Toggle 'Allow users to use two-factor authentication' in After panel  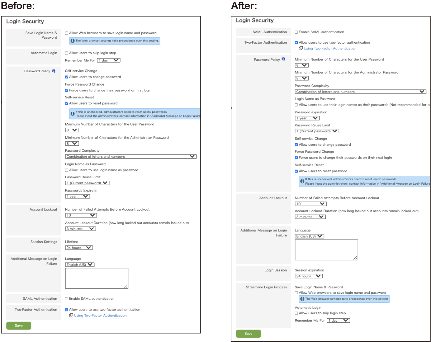pyautogui.click(x=296, y=43)
